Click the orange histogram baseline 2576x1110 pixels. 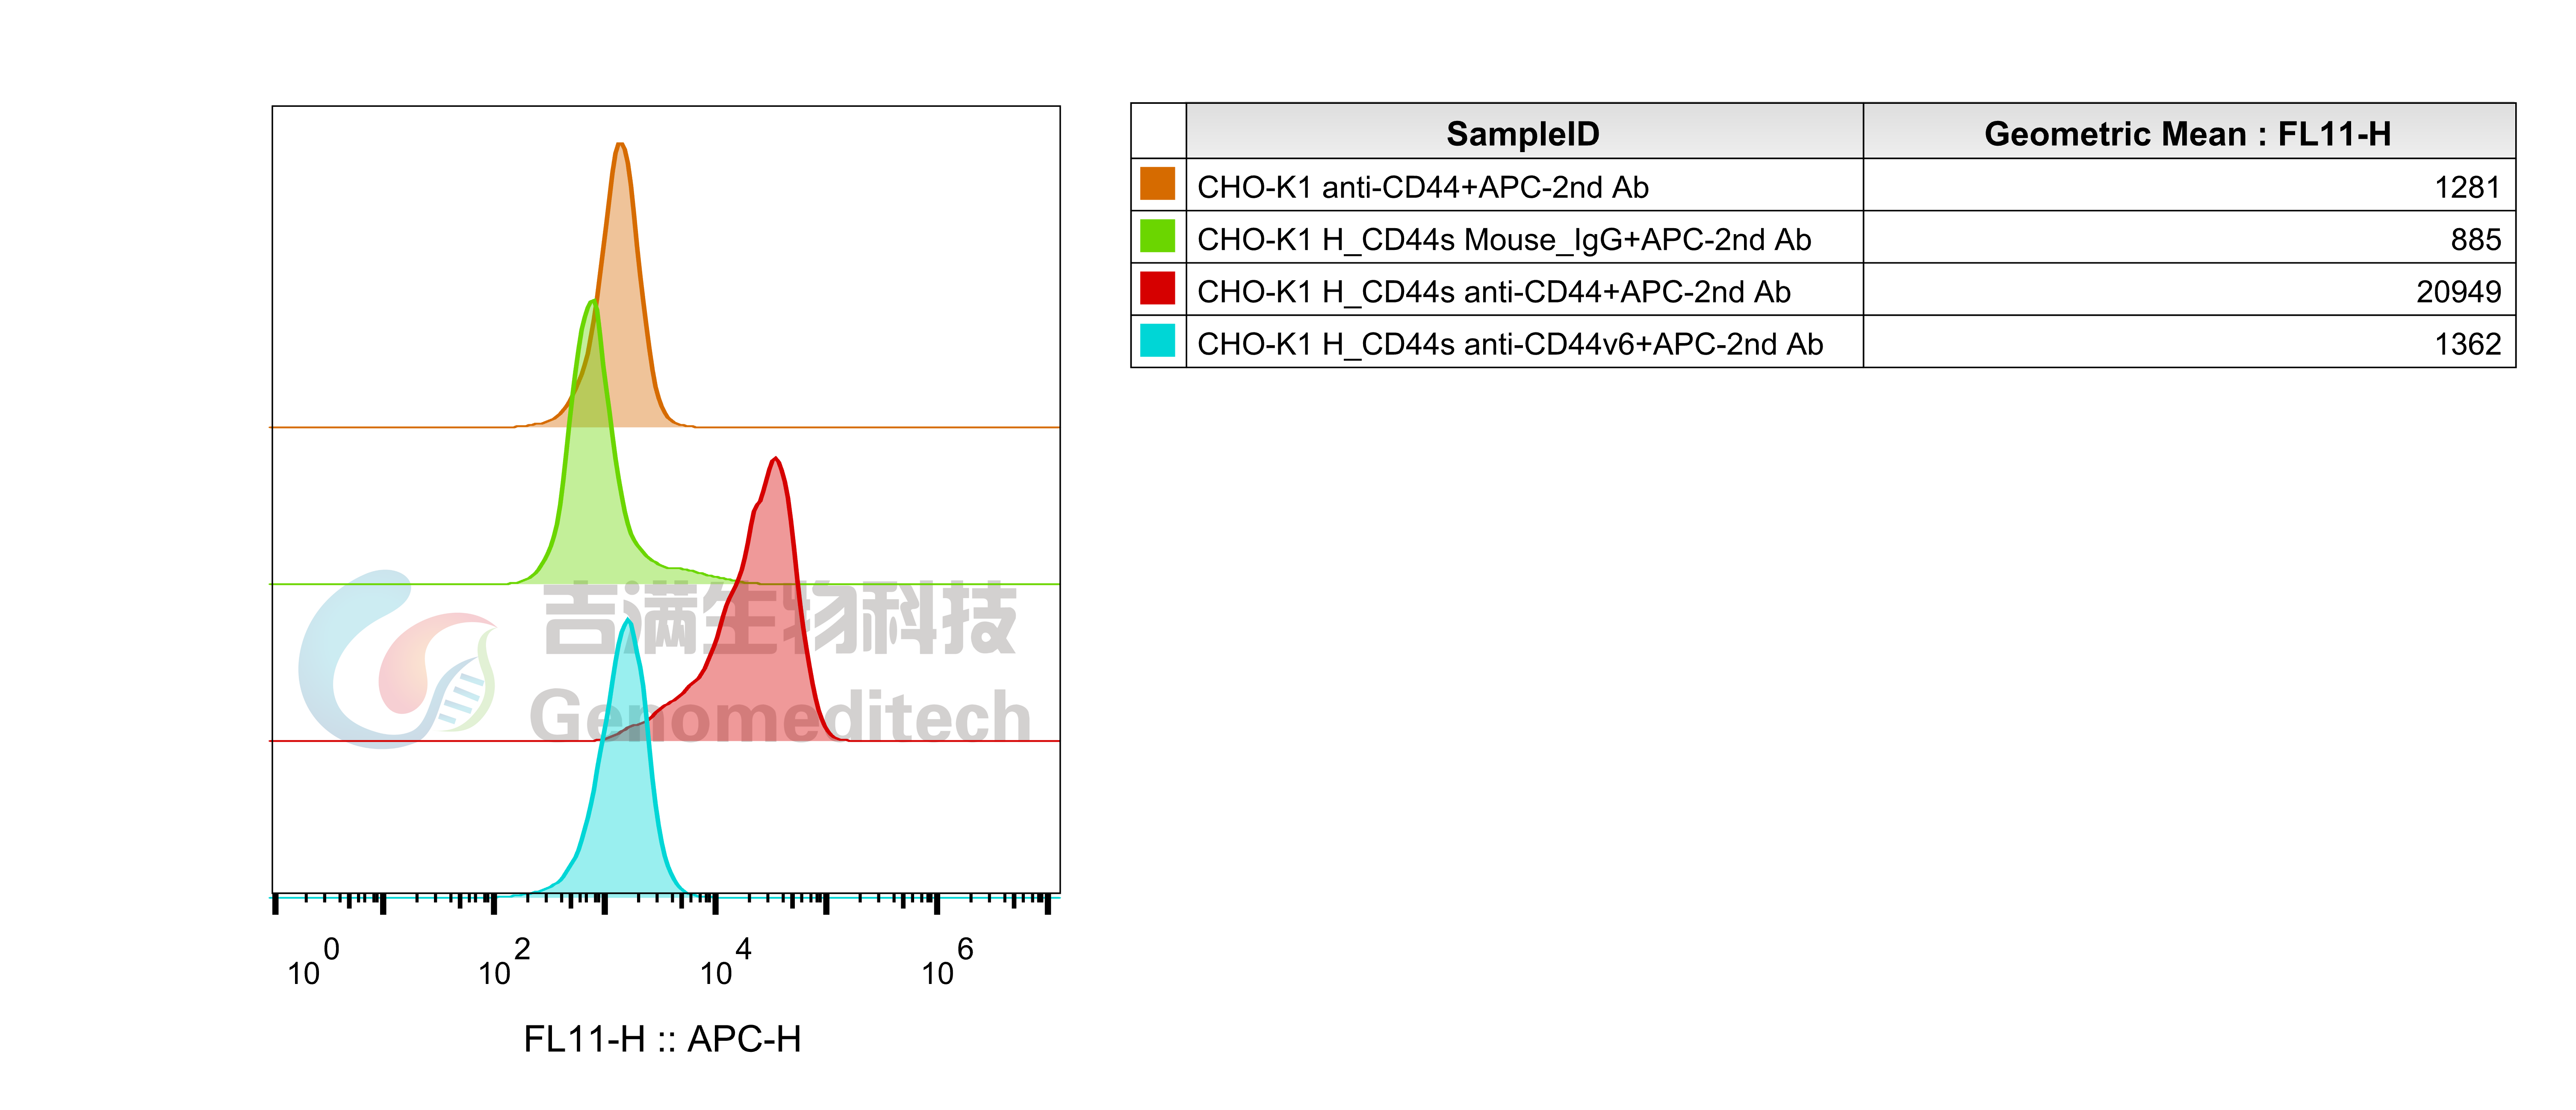pyautogui.click(x=900, y=428)
